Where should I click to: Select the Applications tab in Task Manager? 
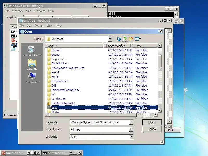point(14,17)
